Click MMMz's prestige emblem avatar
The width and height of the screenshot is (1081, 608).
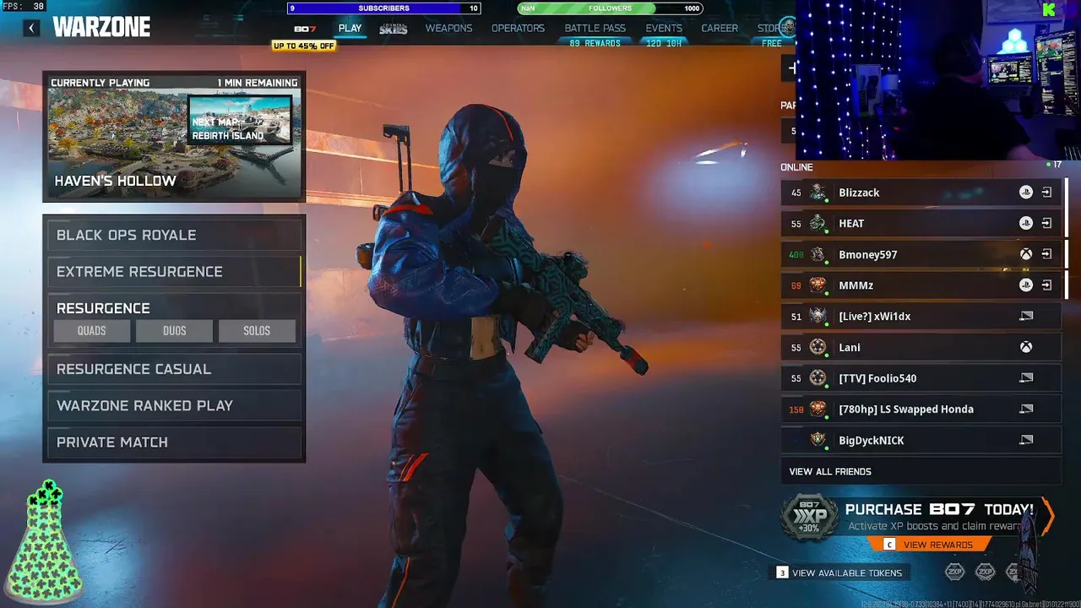[x=818, y=285]
